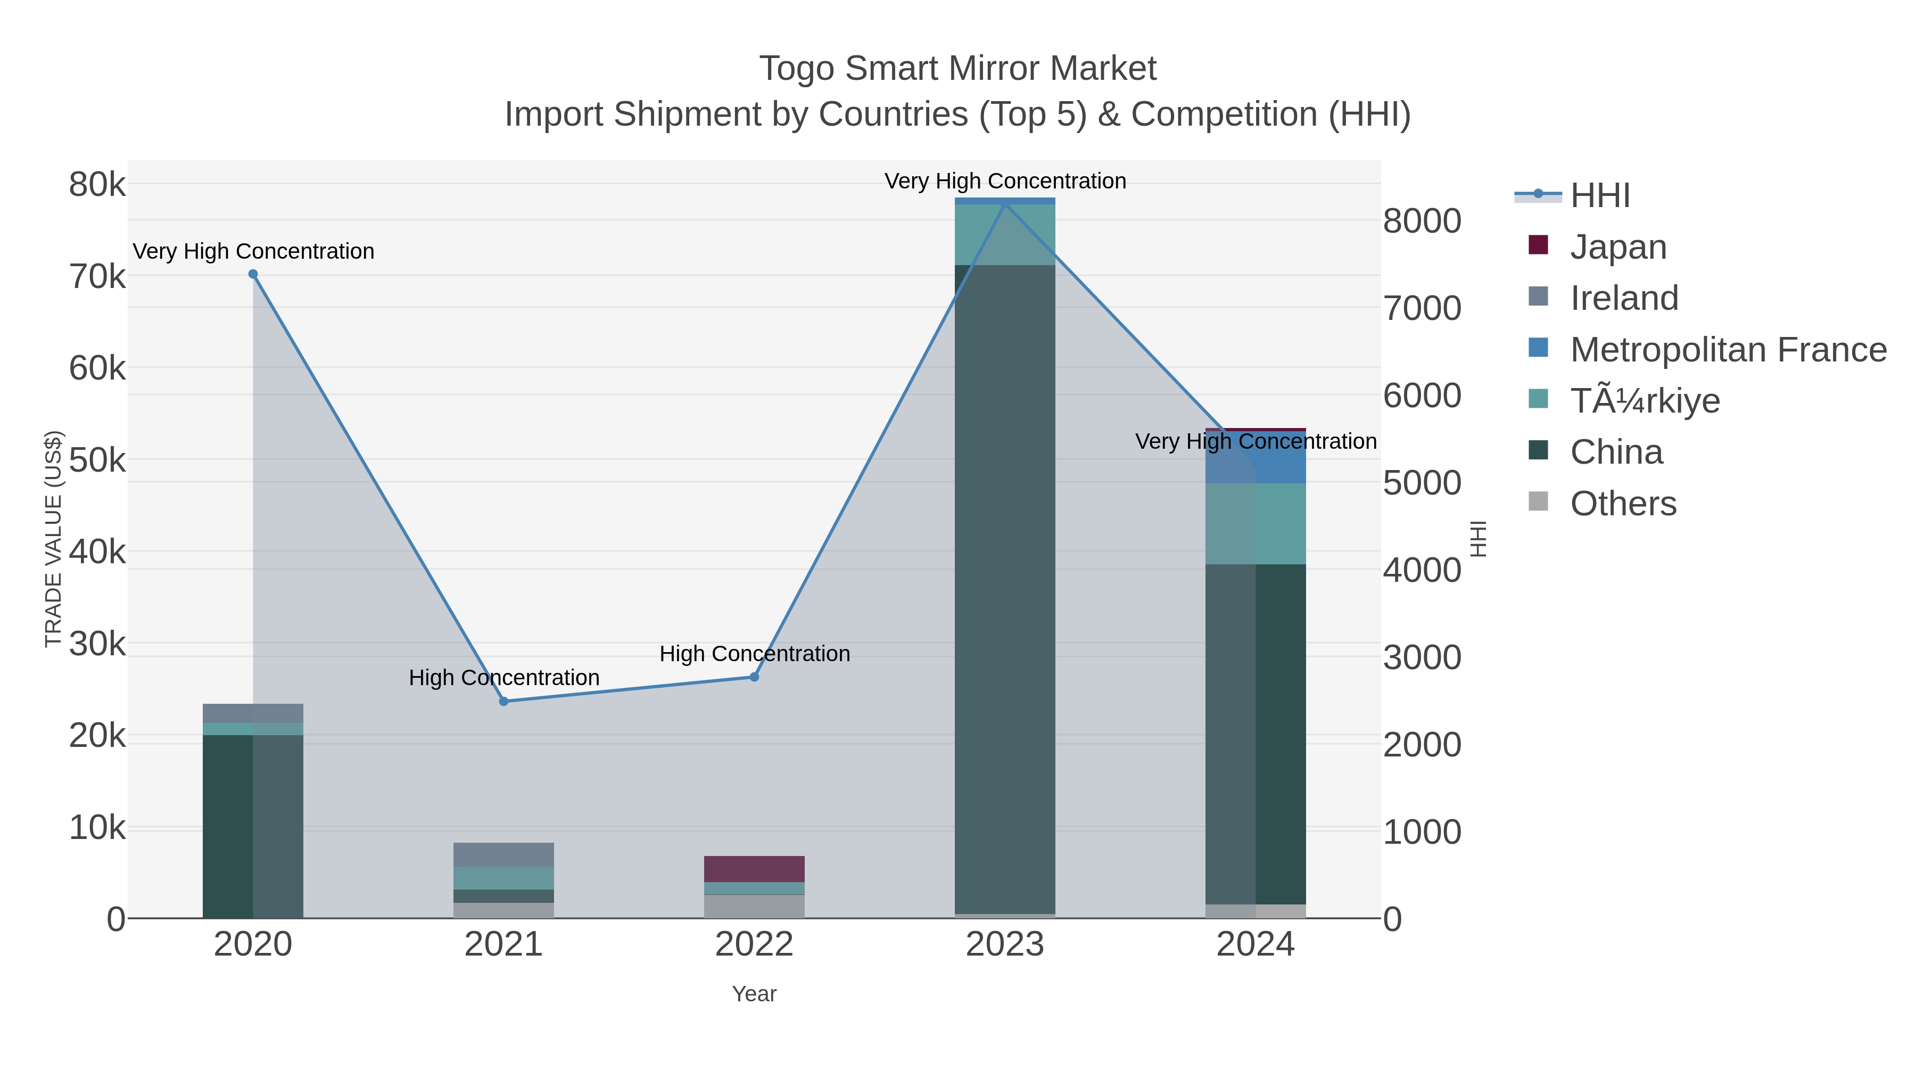Click the Ireland slate legend swatch
The height and width of the screenshot is (1078, 1916).
1538,296
